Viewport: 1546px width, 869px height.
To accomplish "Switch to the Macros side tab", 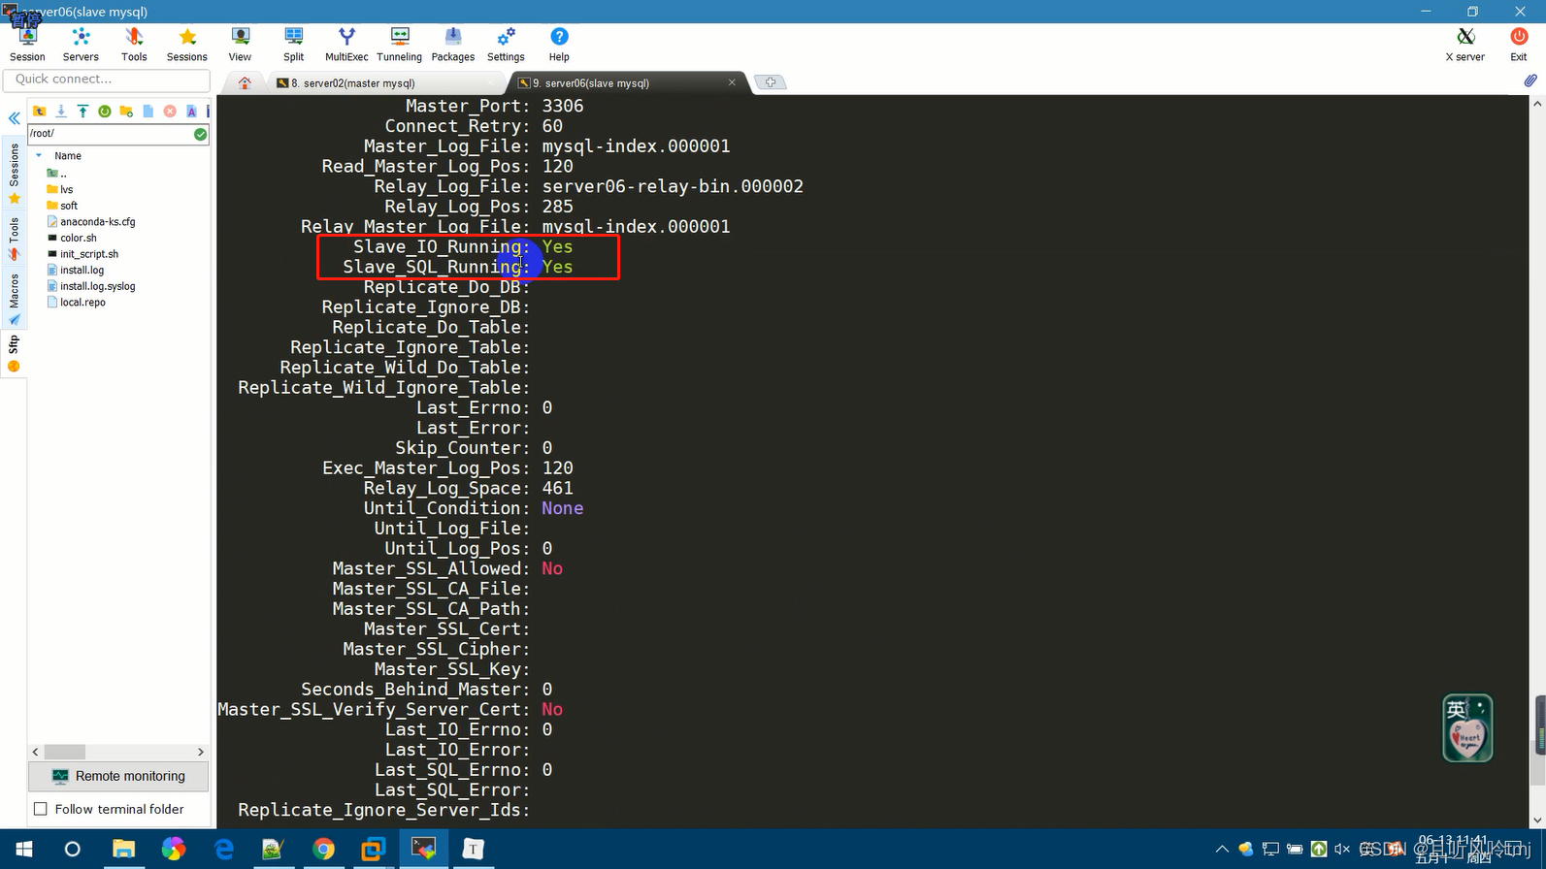I will pyautogui.click(x=14, y=299).
